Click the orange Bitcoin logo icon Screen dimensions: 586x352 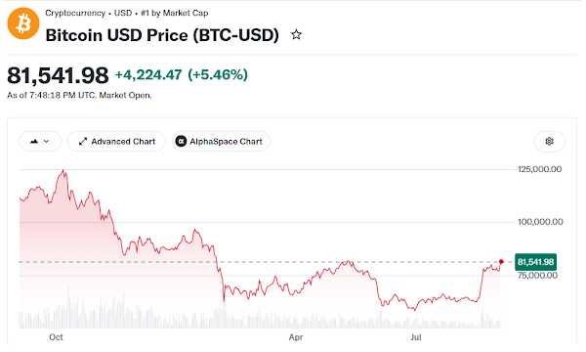point(23,23)
